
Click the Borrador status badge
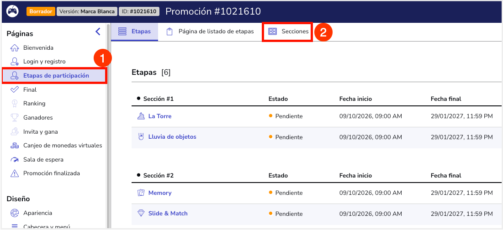(41, 11)
